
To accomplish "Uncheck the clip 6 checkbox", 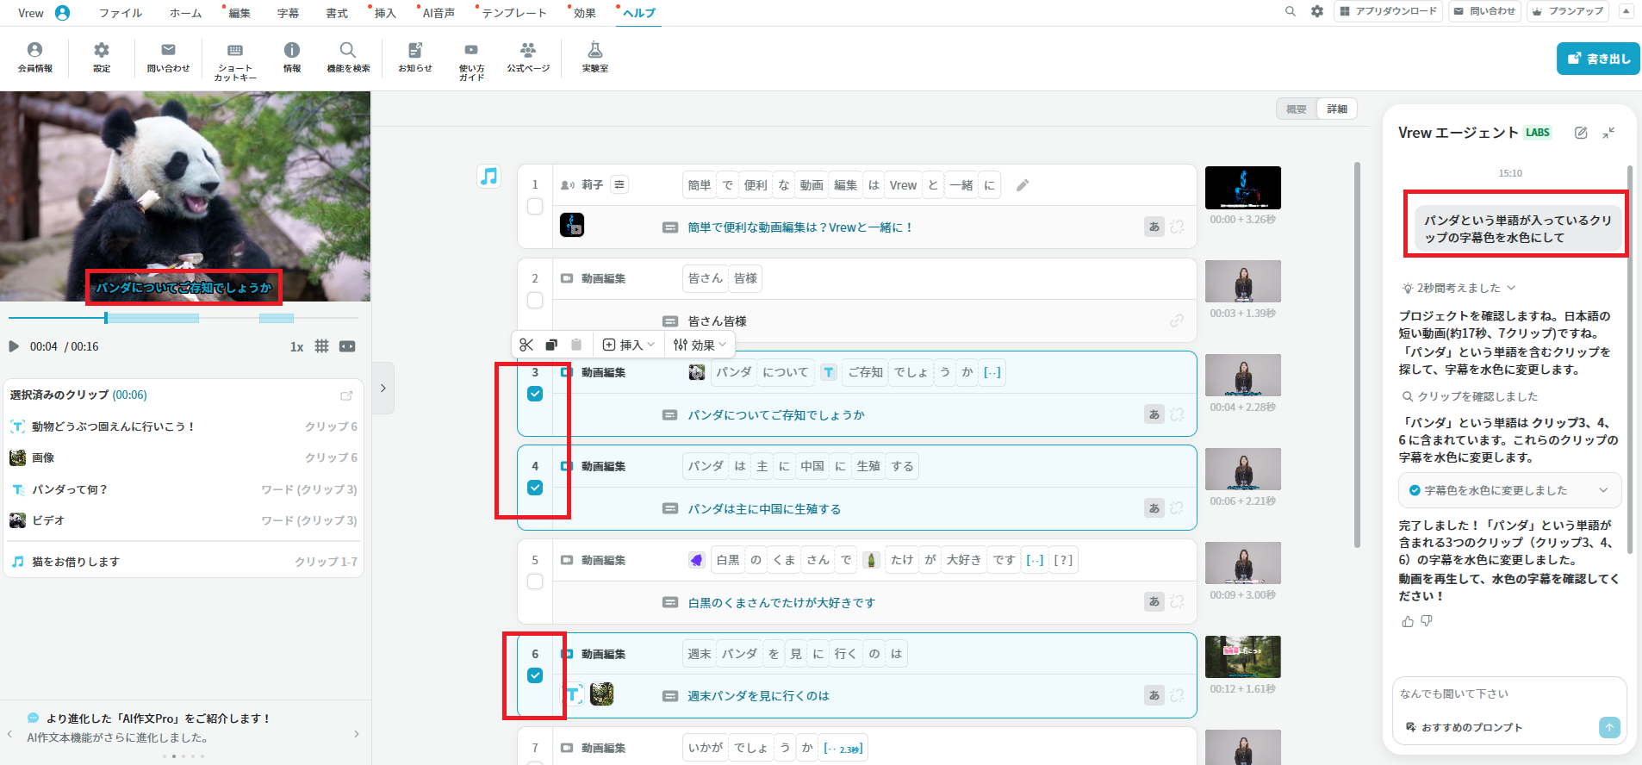I will pyautogui.click(x=535, y=675).
